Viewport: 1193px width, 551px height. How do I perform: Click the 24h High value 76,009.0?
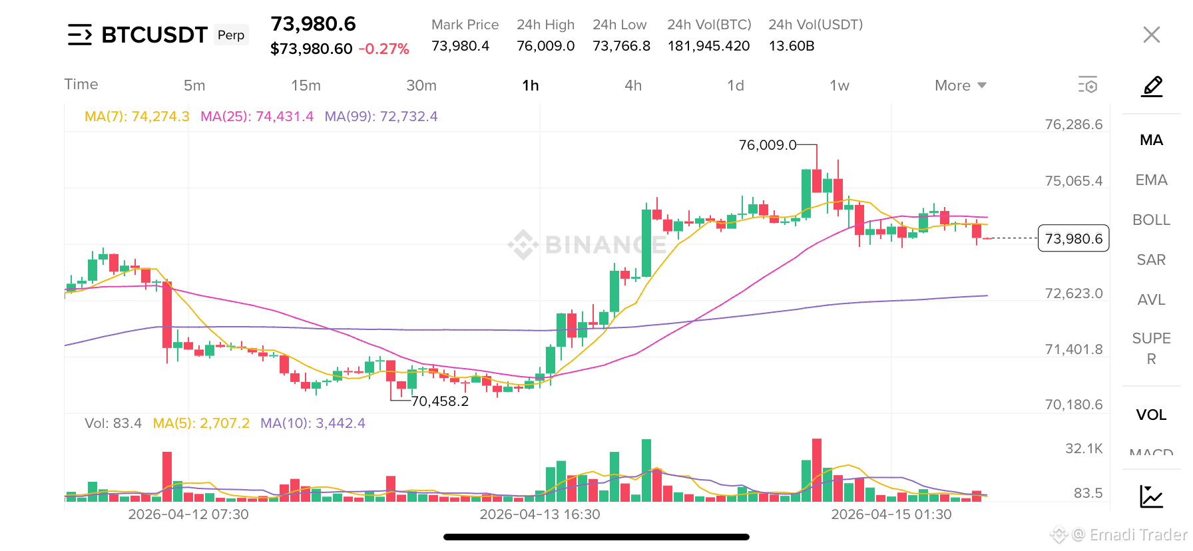(546, 46)
